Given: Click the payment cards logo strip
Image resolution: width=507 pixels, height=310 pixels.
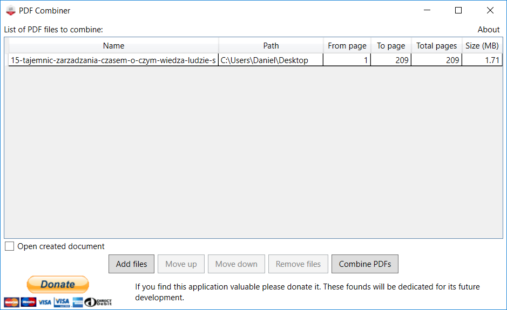Looking at the screenshot, I should [x=58, y=301].
